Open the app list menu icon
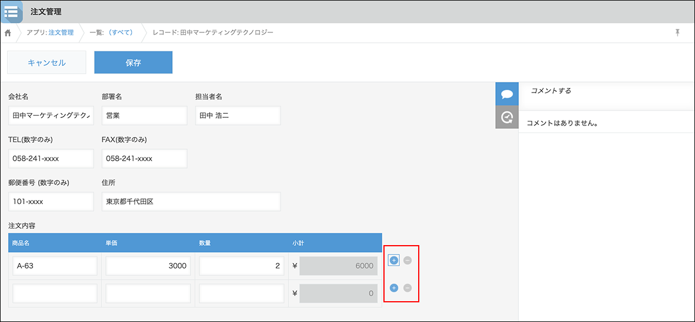This screenshot has height=322, width=695. tap(11, 11)
